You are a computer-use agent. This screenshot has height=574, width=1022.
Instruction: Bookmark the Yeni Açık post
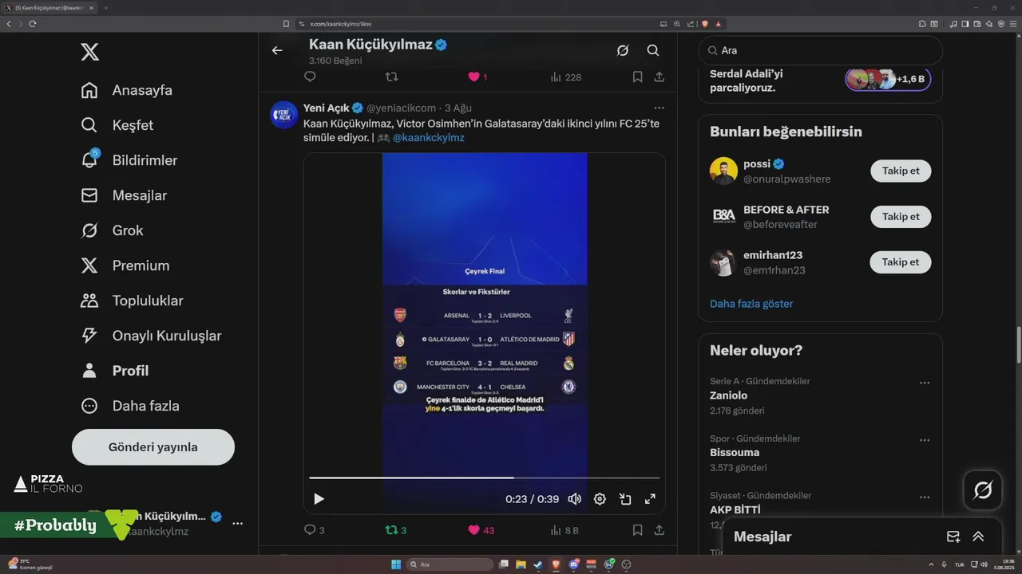coord(637,530)
